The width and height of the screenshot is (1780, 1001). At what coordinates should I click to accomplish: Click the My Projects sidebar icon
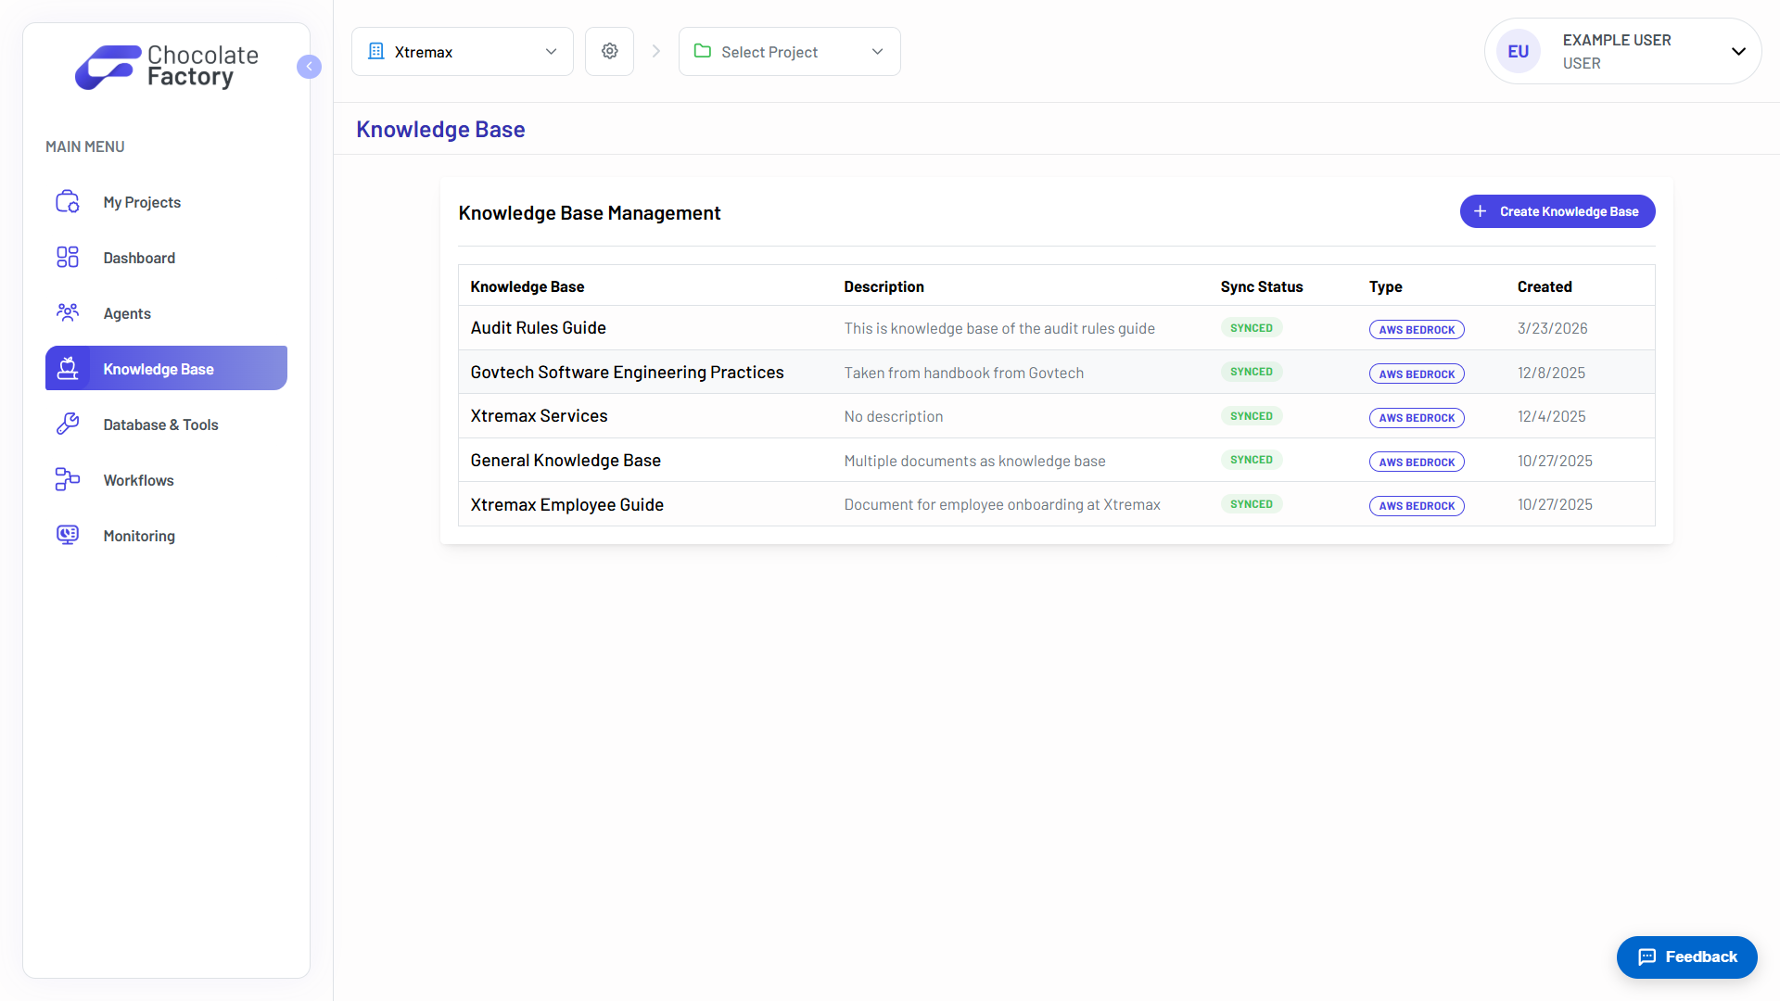point(68,202)
